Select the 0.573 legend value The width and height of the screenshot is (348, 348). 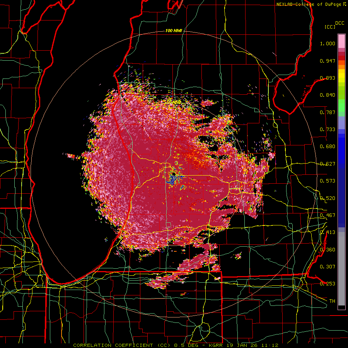tap(328, 181)
